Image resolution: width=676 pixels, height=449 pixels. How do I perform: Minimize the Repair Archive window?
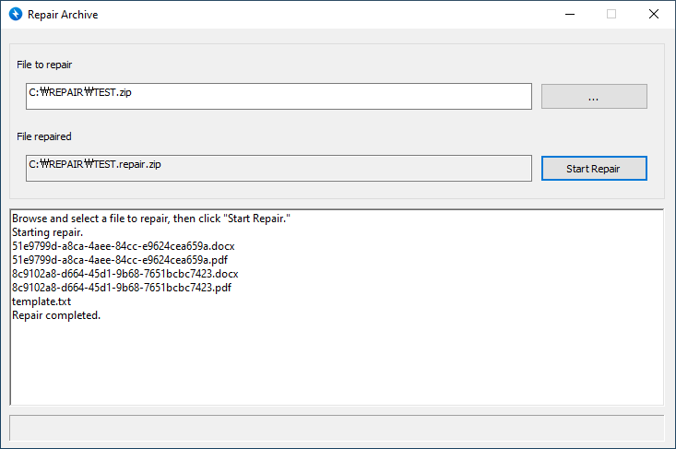569,15
